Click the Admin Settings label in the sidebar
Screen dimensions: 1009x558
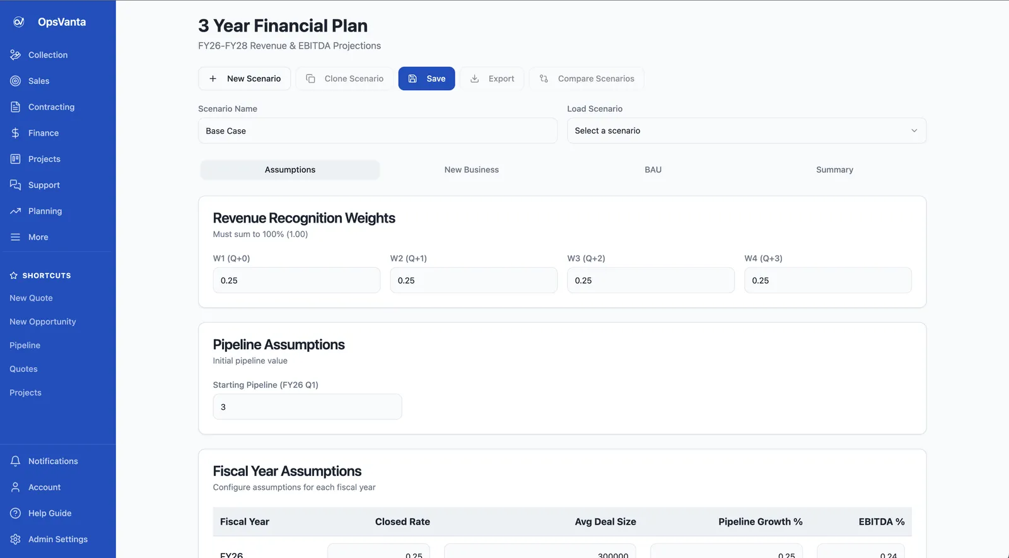pyautogui.click(x=58, y=539)
